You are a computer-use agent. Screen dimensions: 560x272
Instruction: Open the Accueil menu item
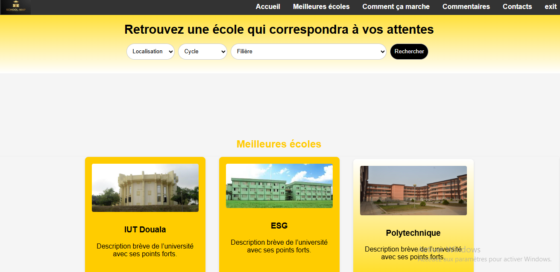coord(268,7)
